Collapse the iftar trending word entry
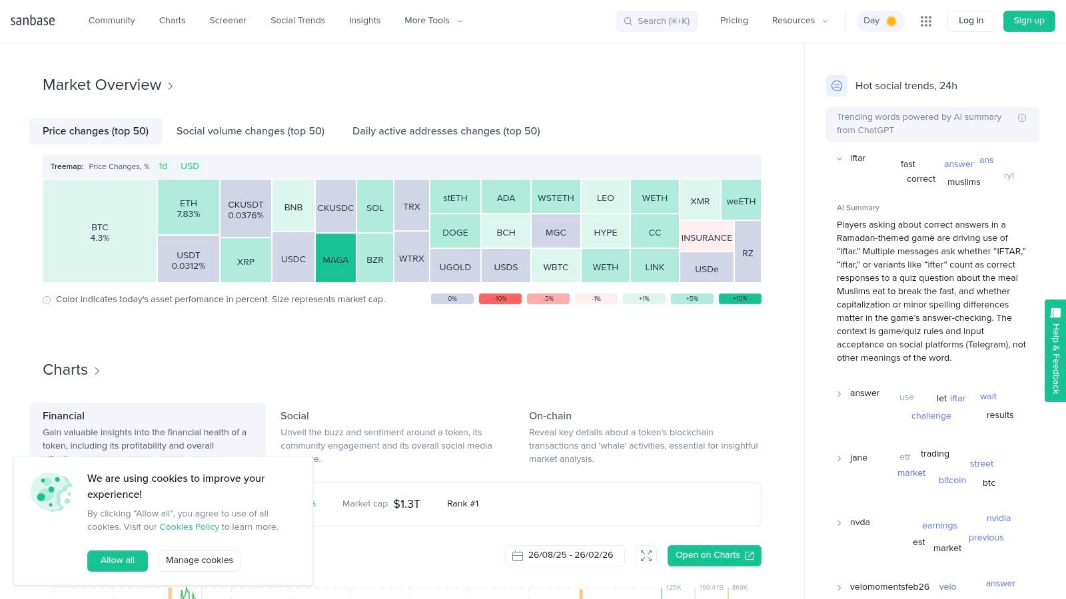Viewport: 1066px width, 599px height. (839, 158)
